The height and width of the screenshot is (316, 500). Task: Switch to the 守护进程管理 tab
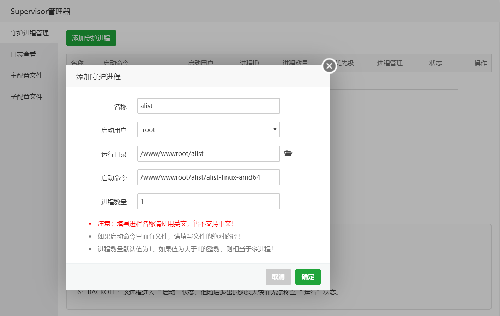[x=30, y=33]
